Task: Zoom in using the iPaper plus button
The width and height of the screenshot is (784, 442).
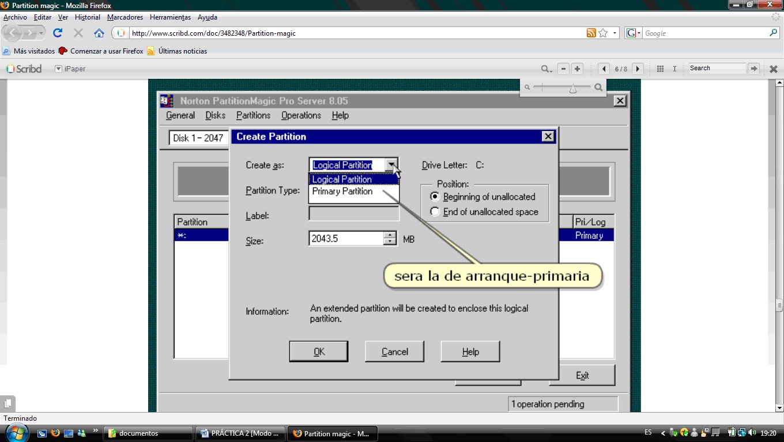Action: point(577,69)
